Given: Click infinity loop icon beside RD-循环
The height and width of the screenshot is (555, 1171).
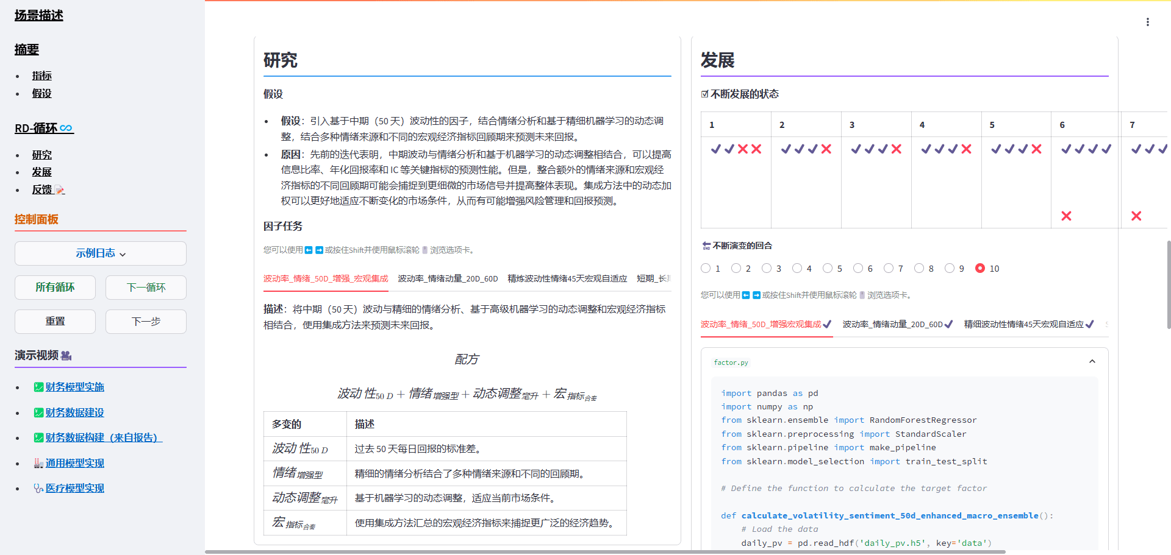Looking at the screenshot, I should coord(66,128).
